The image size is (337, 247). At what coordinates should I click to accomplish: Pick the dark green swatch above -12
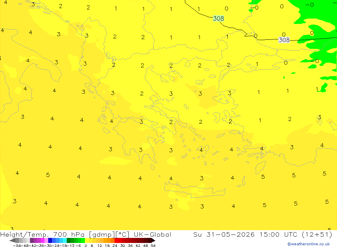click(x=68, y=240)
